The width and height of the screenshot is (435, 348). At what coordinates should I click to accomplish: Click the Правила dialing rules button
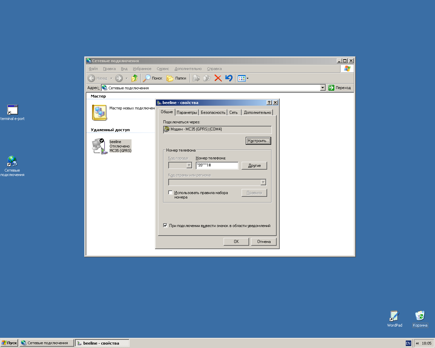254,193
